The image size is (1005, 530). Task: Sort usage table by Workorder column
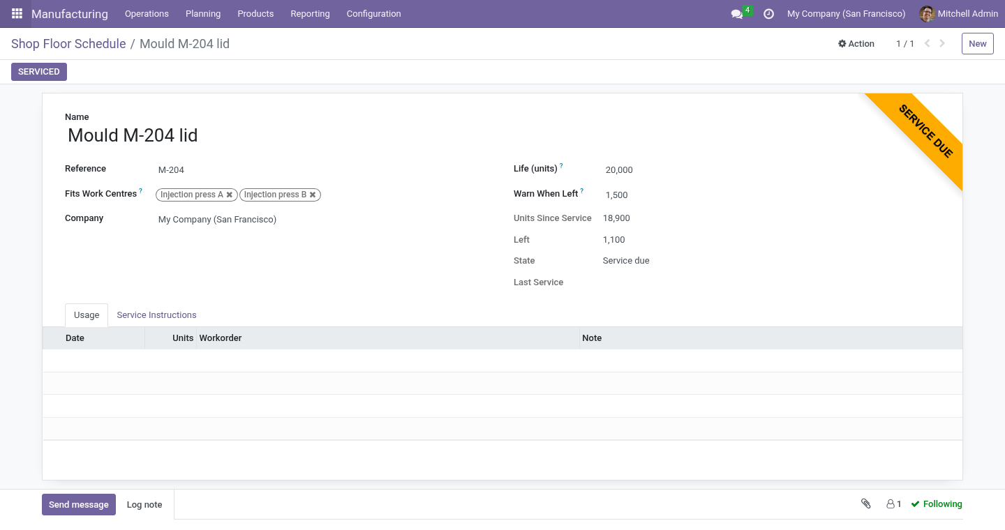pos(388,338)
